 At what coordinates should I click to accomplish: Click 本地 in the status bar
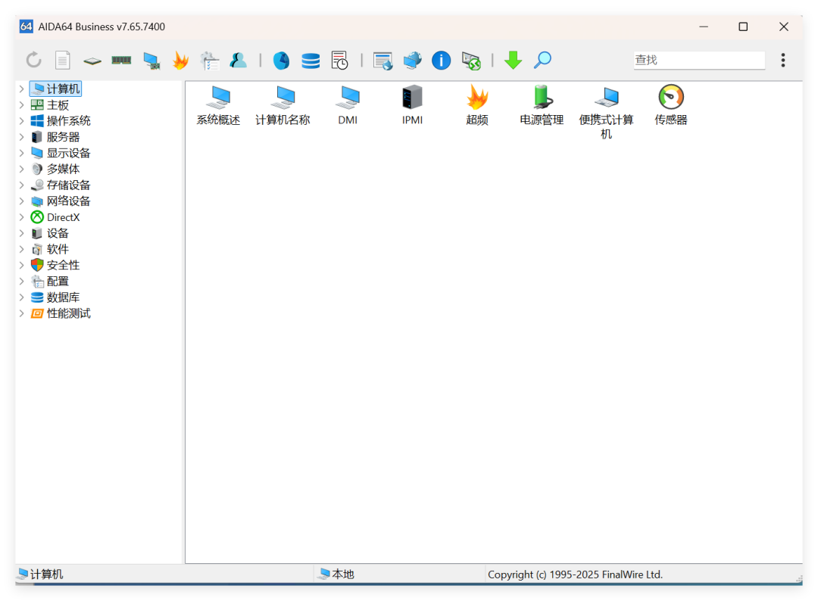[343, 575]
